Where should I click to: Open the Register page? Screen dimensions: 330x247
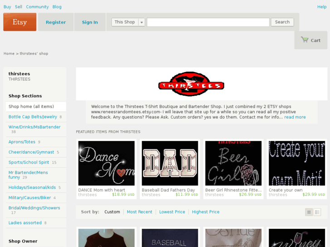tap(56, 22)
